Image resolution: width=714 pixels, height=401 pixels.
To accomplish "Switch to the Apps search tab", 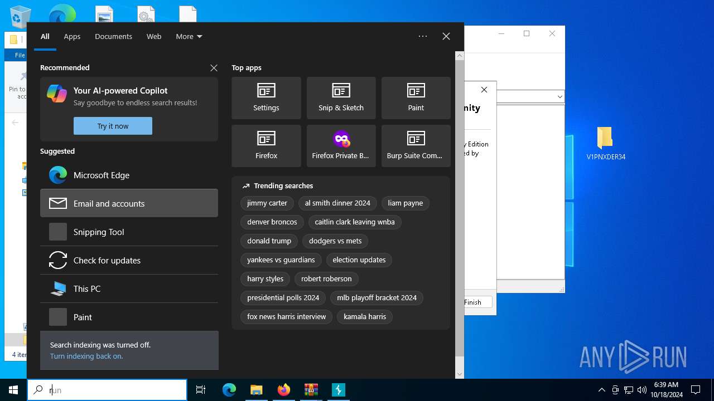I will (x=72, y=36).
